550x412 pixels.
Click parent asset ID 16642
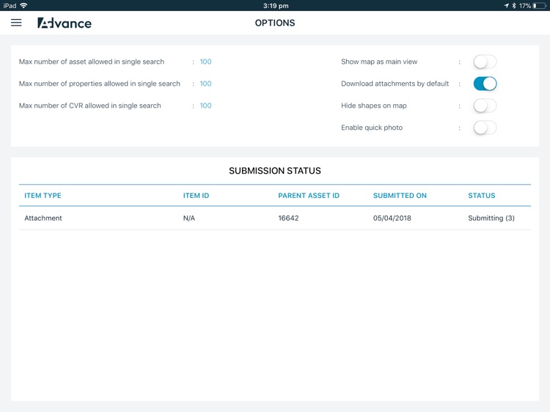pos(288,218)
